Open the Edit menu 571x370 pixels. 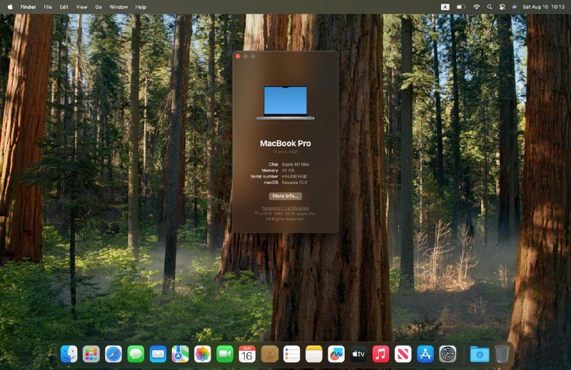(64, 6)
